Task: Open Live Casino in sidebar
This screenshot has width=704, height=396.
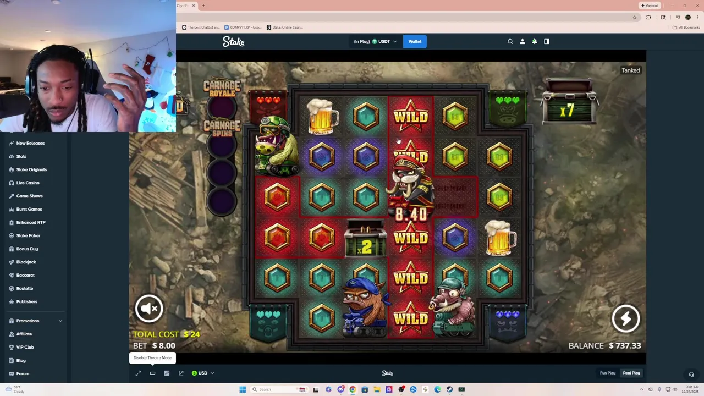Action: click(x=28, y=183)
